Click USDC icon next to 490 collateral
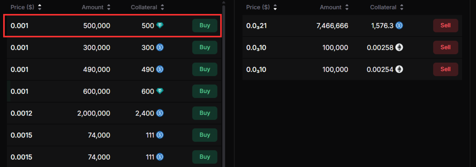The width and height of the screenshot is (476, 167). coord(160,69)
